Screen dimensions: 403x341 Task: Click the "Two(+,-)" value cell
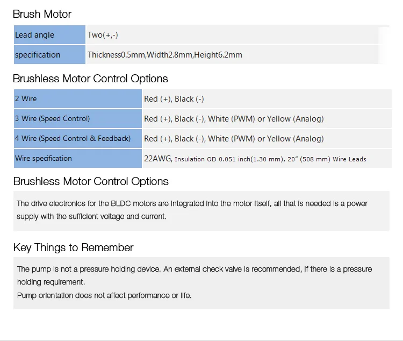click(x=103, y=35)
